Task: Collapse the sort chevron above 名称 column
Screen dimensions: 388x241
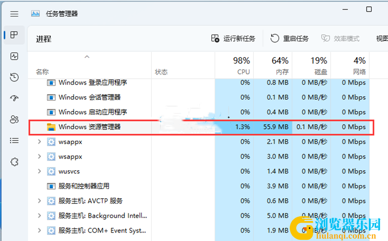Action: (87, 57)
